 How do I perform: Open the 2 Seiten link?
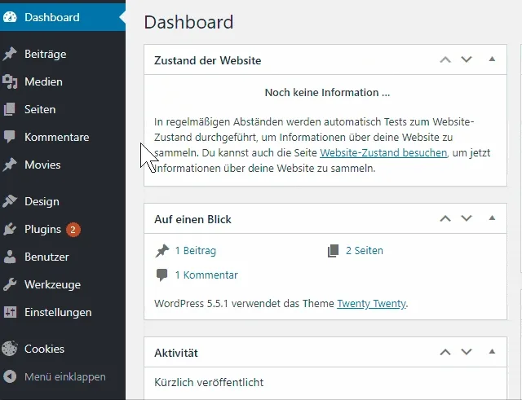click(x=365, y=250)
